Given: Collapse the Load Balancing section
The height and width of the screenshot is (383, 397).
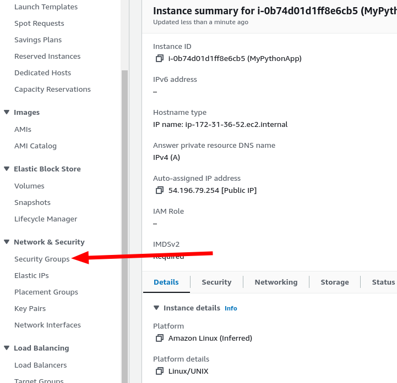Looking at the screenshot, I should 7,348.
